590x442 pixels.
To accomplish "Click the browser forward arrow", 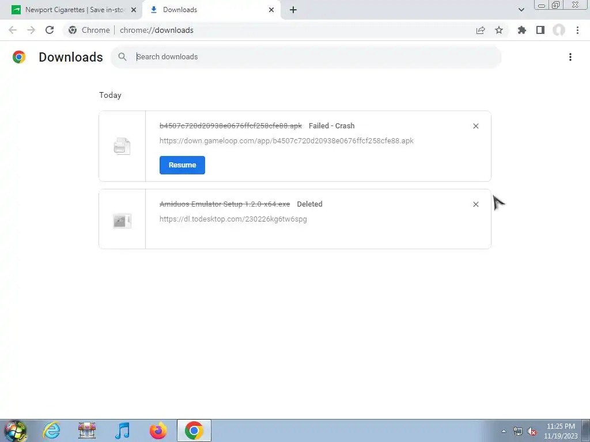I will (31, 30).
